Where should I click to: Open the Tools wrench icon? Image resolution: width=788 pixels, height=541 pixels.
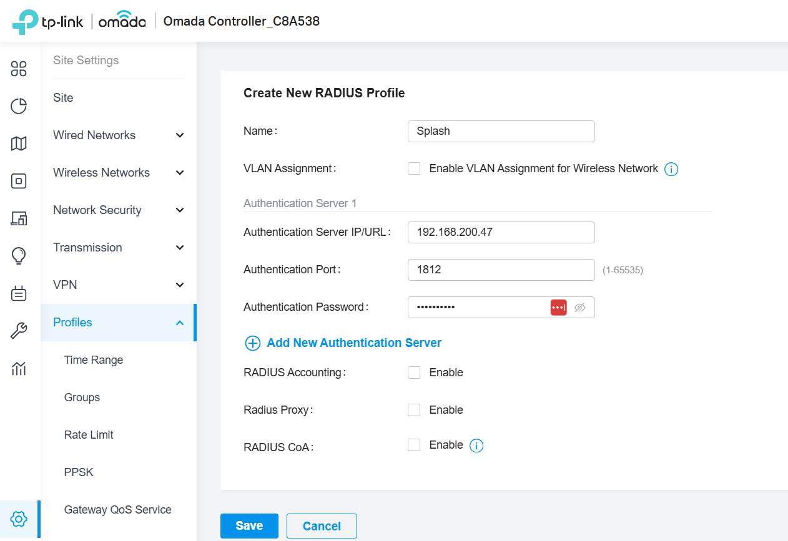pyautogui.click(x=19, y=331)
